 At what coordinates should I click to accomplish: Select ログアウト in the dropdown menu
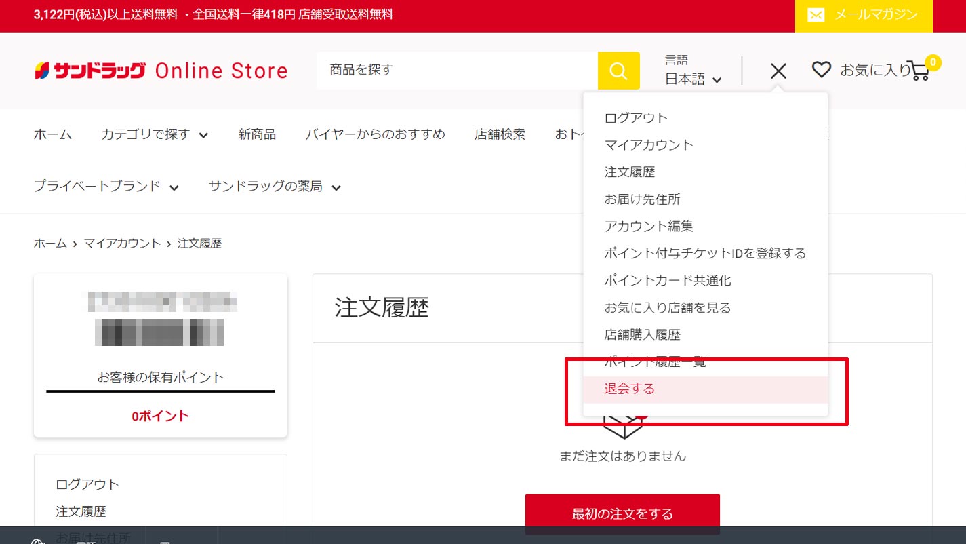tap(636, 118)
